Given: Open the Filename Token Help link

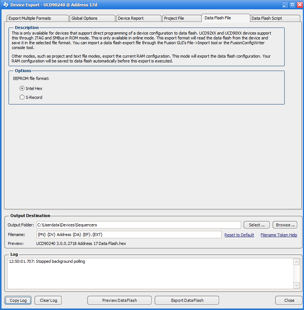Looking at the screenshot, I should 279,235.
